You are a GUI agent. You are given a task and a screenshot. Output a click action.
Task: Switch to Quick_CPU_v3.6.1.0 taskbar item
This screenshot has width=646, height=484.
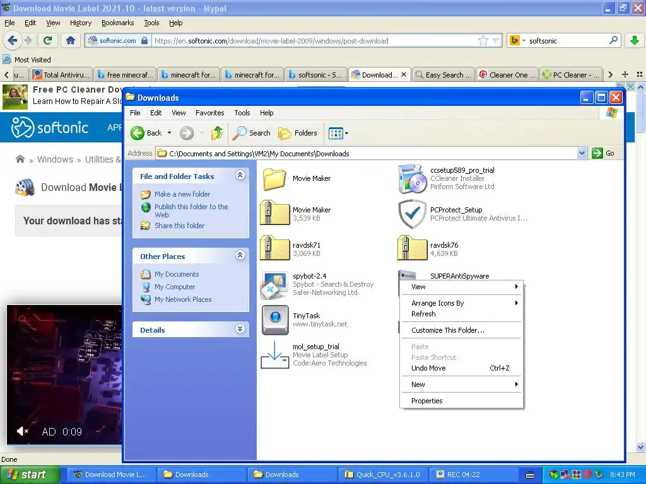click(x=382, y=474)
